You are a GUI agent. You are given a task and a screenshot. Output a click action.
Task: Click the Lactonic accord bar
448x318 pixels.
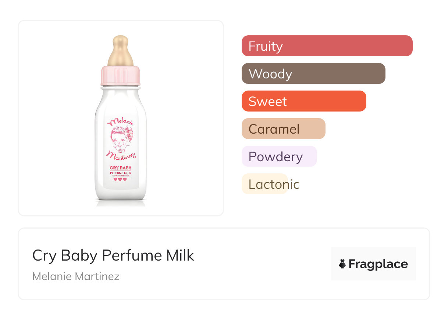coord(264,184)
